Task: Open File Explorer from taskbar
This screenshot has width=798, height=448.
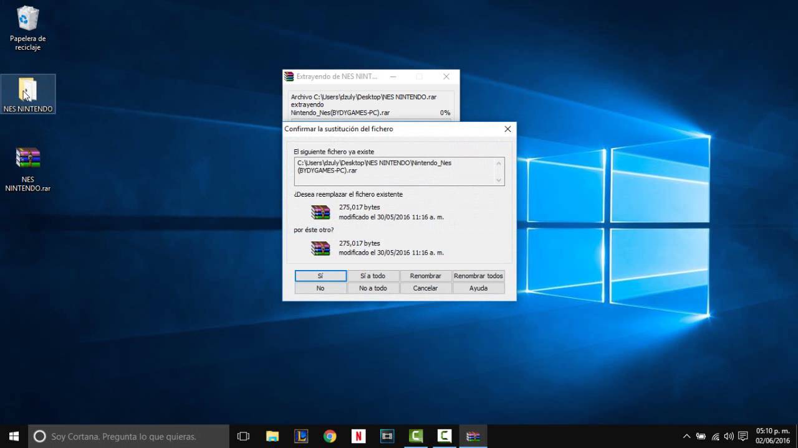Action: (272, 436)
